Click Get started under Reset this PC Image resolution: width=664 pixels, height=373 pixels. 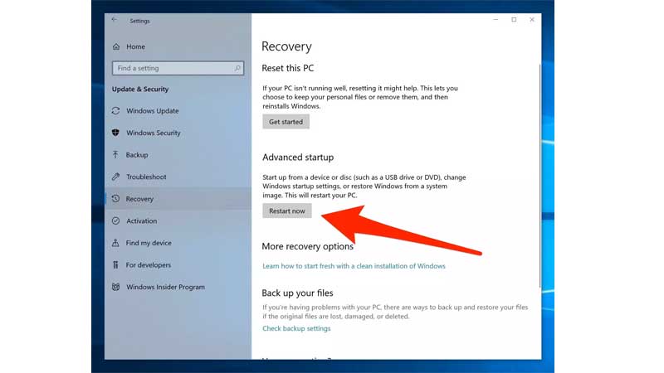pos(286,122)
